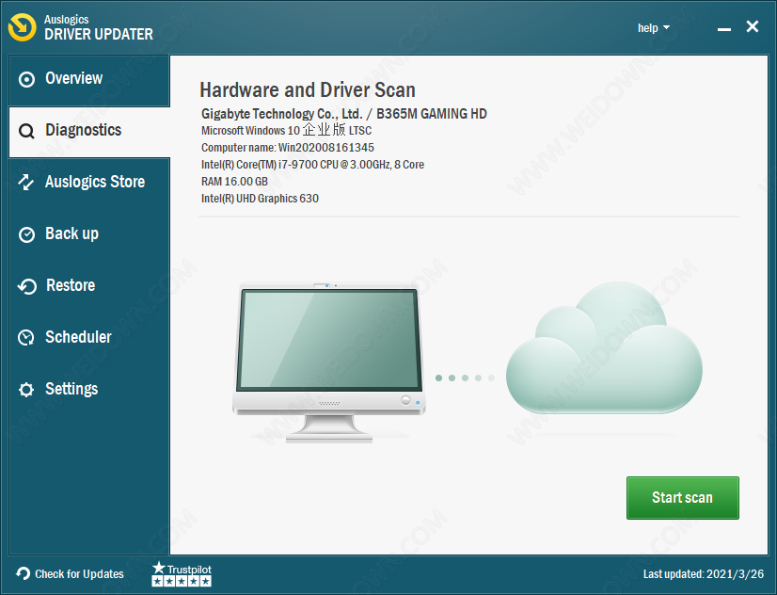
Task: Select the Diagnostics tab
Action: point(89,132)
